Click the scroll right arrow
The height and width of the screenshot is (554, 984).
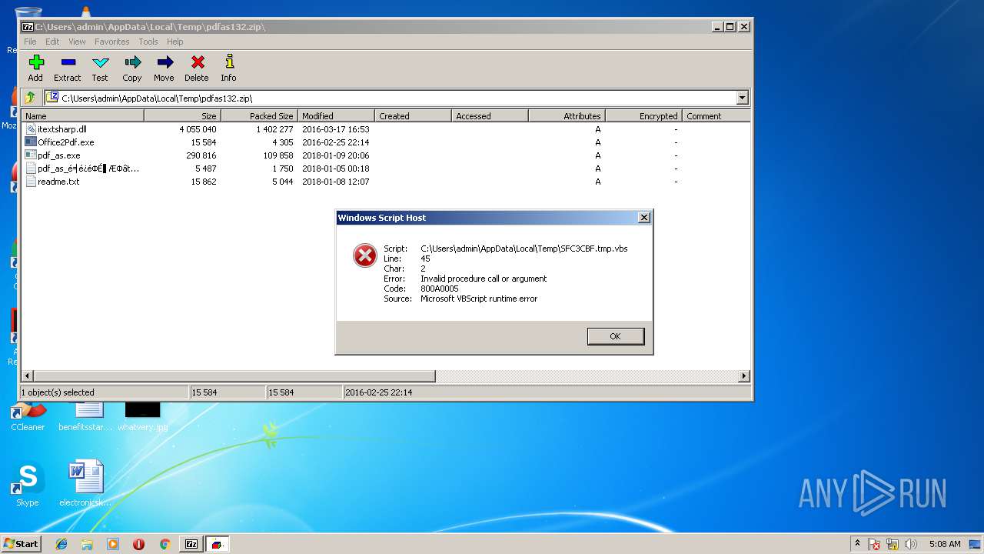[x=744, y=376]
